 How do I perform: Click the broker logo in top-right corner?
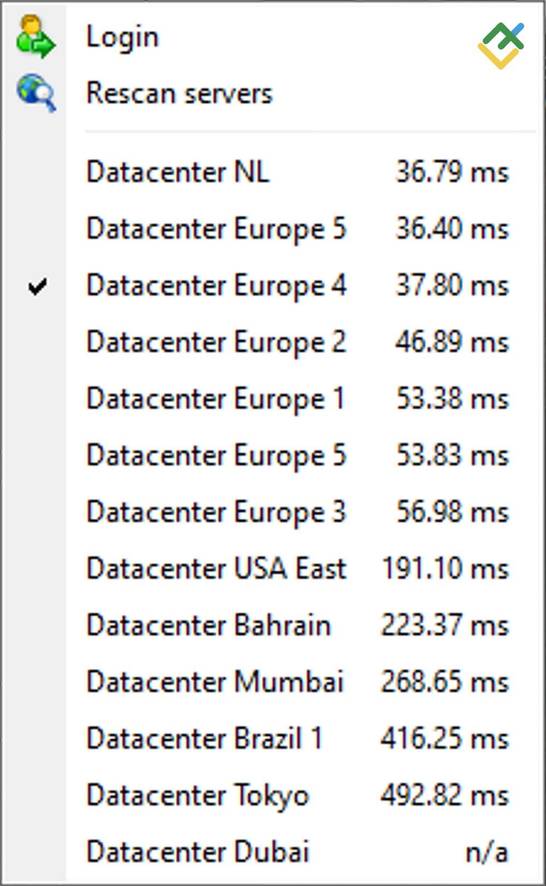(x=501, y=45)
